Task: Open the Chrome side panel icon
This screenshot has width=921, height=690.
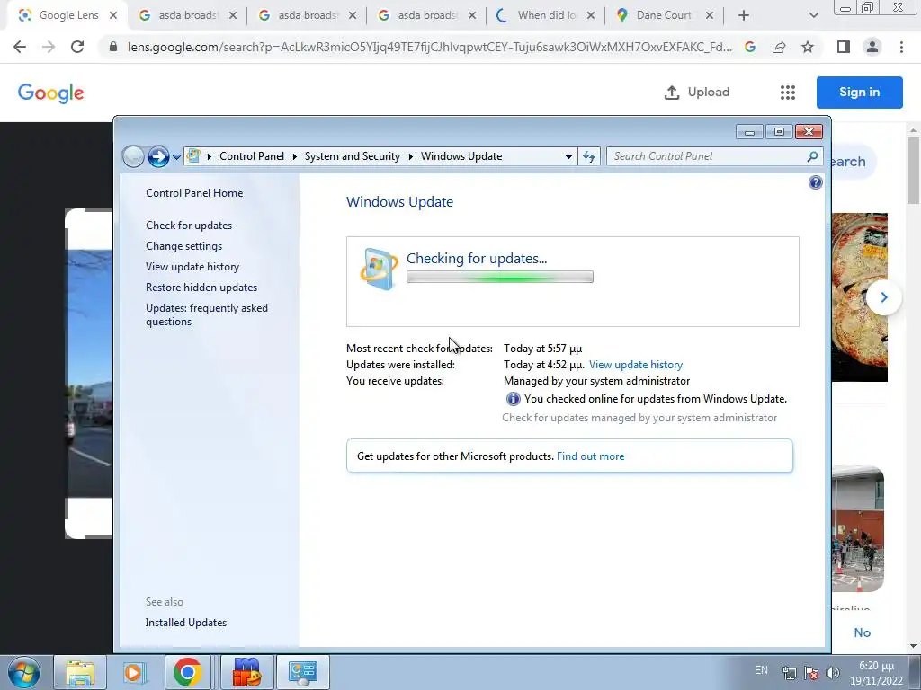Action: click(x=844, y=47)
